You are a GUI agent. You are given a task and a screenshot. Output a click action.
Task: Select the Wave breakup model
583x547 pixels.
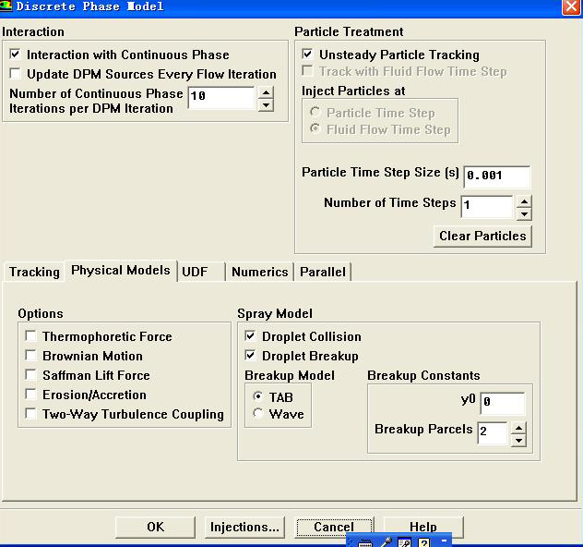(x=258, y=414)
